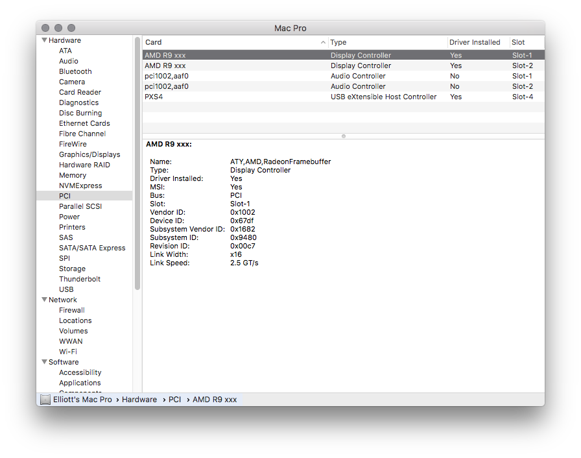Select Camera in the sidebar

[x=72, y=82]
